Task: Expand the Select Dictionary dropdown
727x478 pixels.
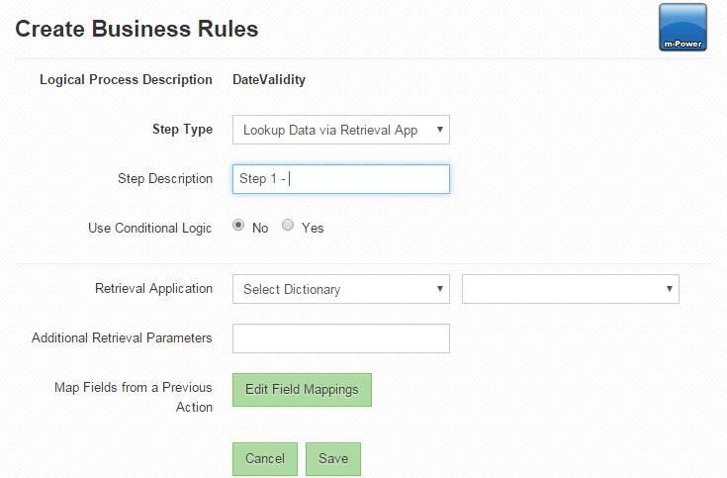Action: [341, 289]
